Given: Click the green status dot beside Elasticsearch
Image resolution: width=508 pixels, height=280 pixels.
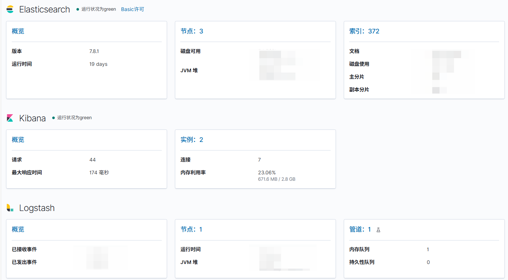Looking at the screenshot, I should point(78,9).
